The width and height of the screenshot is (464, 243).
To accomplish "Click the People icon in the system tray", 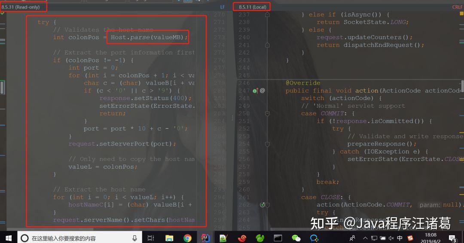I will tap(352, 238).
